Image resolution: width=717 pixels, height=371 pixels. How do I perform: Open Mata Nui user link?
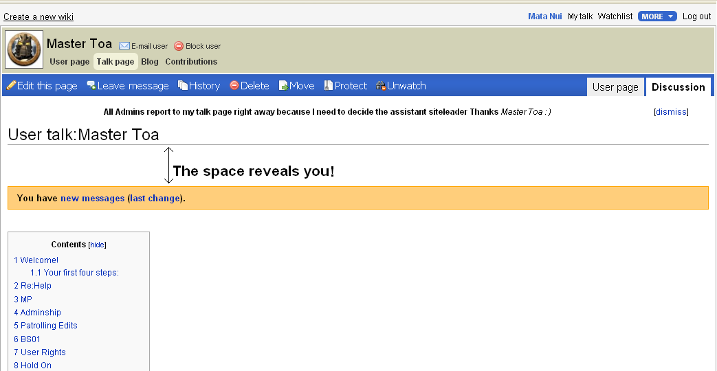pos(545,16)
